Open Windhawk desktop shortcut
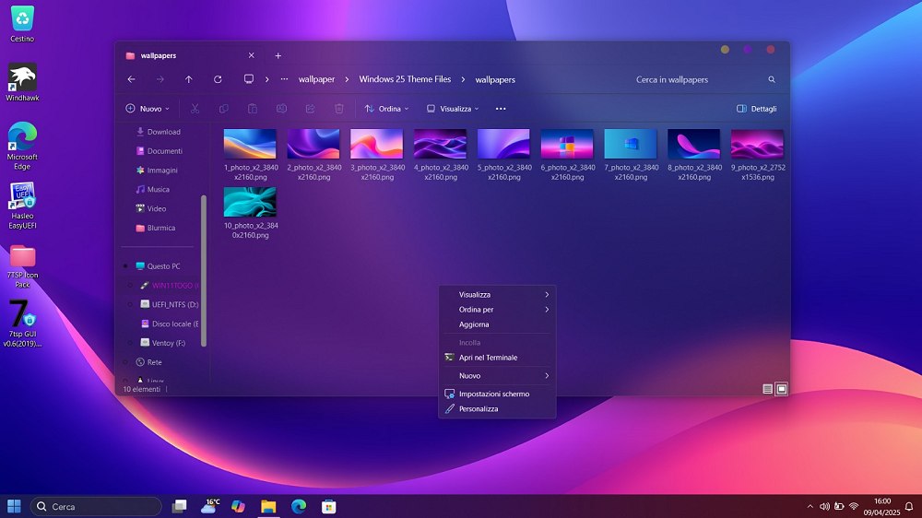Screen dimensions: 922x518 click(22, 83)
